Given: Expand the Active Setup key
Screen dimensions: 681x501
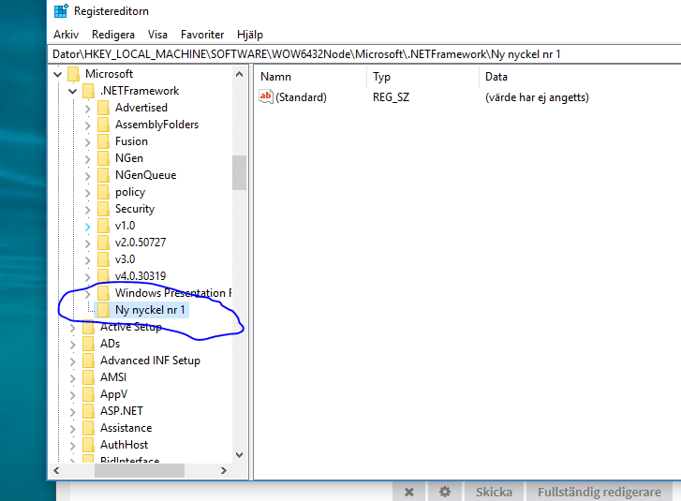Looking at the screenshot, I should (72, 328).
